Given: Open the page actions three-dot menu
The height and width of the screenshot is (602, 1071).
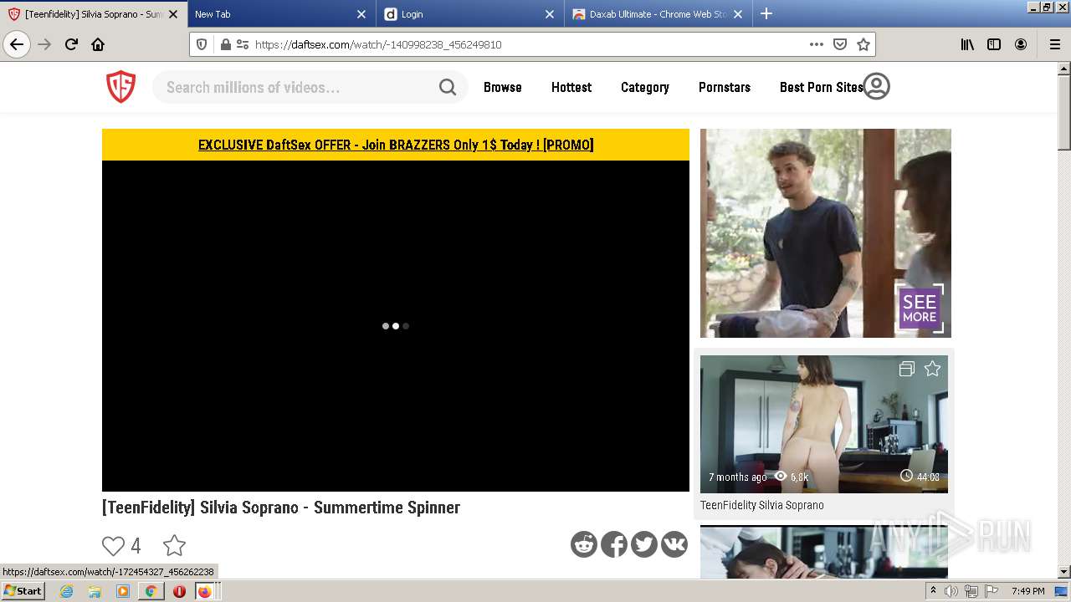Looking at the screenshot, I should point(817,44).
